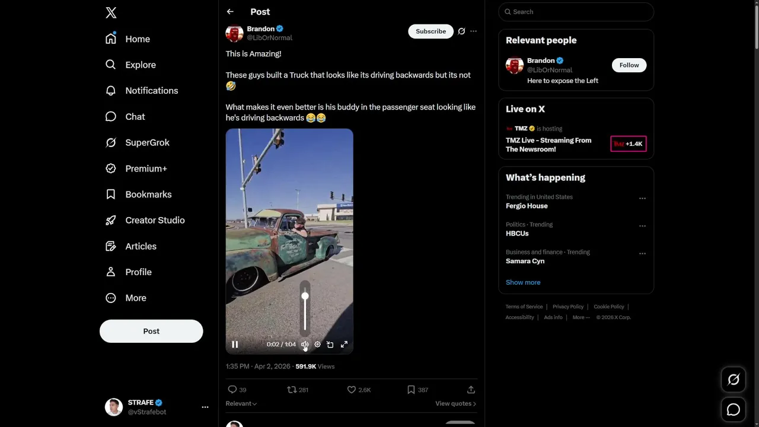Mute the video sound
This screenshot has width=759, height=427.
[305, 345]
